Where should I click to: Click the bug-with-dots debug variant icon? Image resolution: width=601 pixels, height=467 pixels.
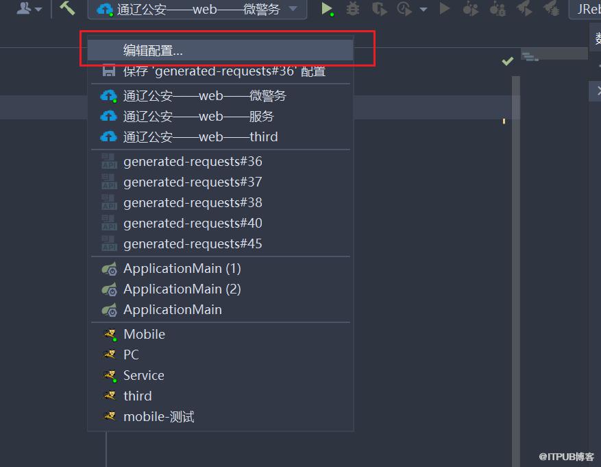tap(470, 8)
